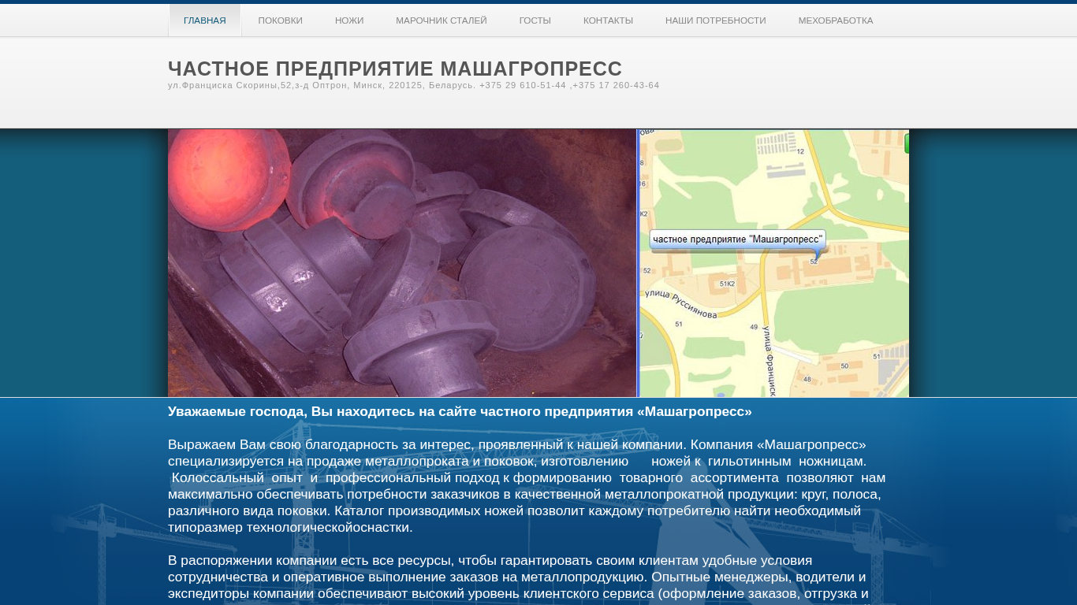Open the НОЖИ menu item
The width and height of the screenshot is (1077, 605).
349,20
